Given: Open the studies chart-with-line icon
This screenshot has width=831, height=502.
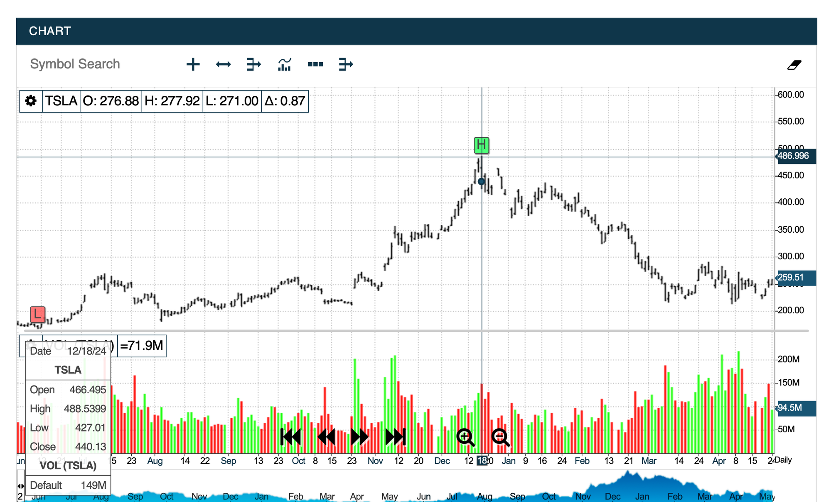Looking at the screenshot, I should point(285,64).
